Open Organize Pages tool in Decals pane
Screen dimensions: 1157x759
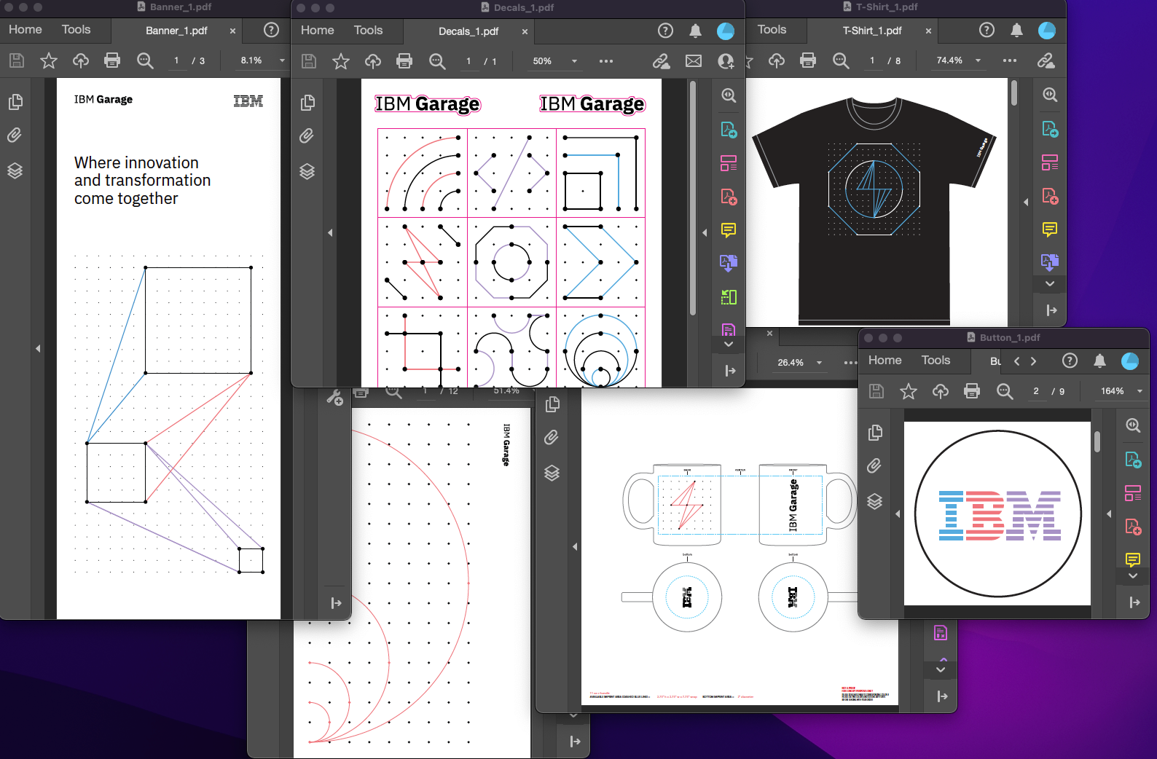click(729, 297)
